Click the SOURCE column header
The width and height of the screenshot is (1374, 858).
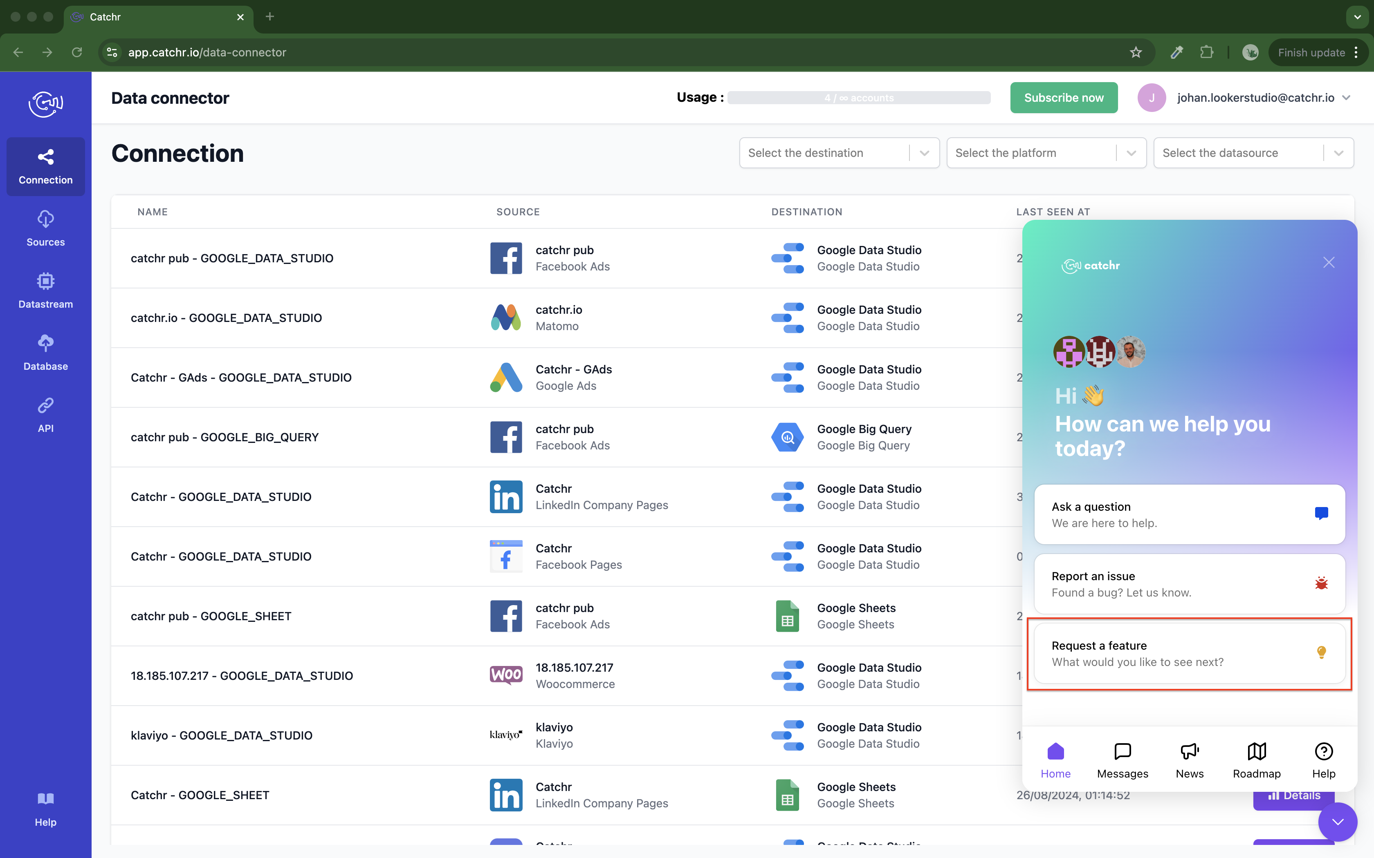(518, 212)
